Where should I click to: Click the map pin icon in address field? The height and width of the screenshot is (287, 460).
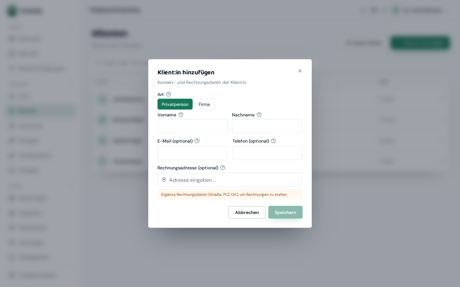point(164,180)
